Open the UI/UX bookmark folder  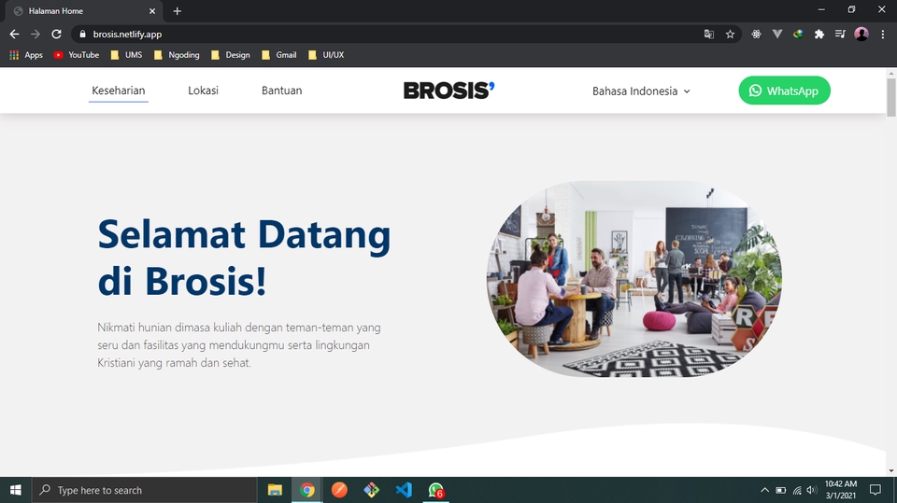click(x=326, y=55)
